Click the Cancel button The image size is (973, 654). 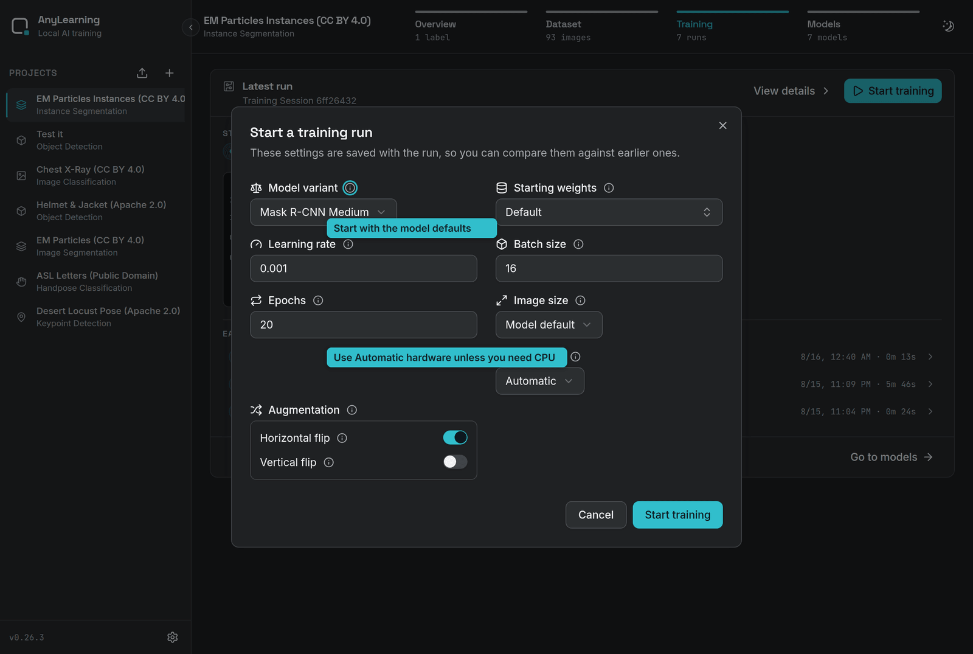[x=596, y=515]
